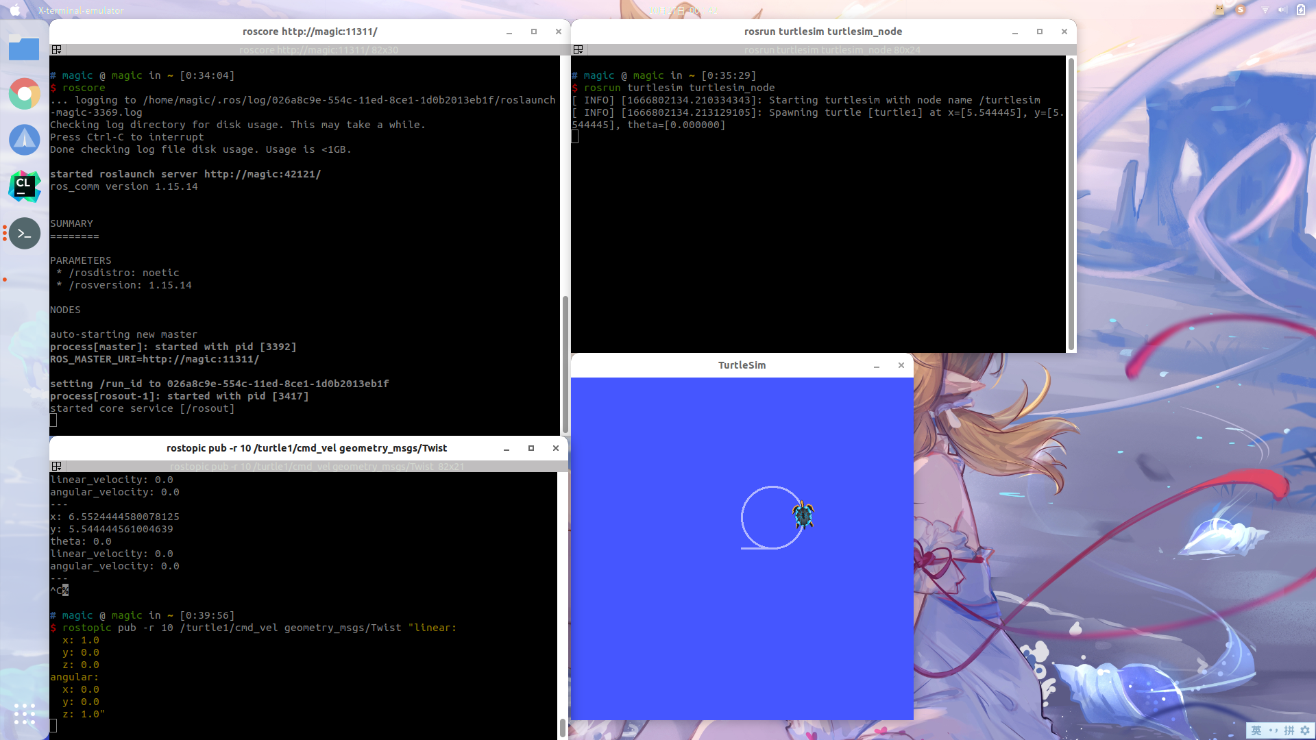Open the blue arrow app in dock
Screen dimensions: 1316x740
click(24, 140)
